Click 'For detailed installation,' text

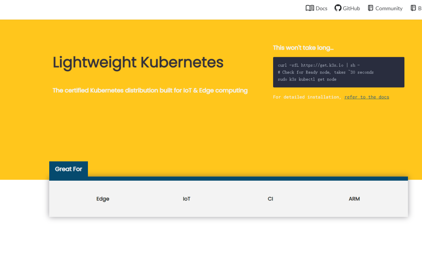[x=307, y=97]
